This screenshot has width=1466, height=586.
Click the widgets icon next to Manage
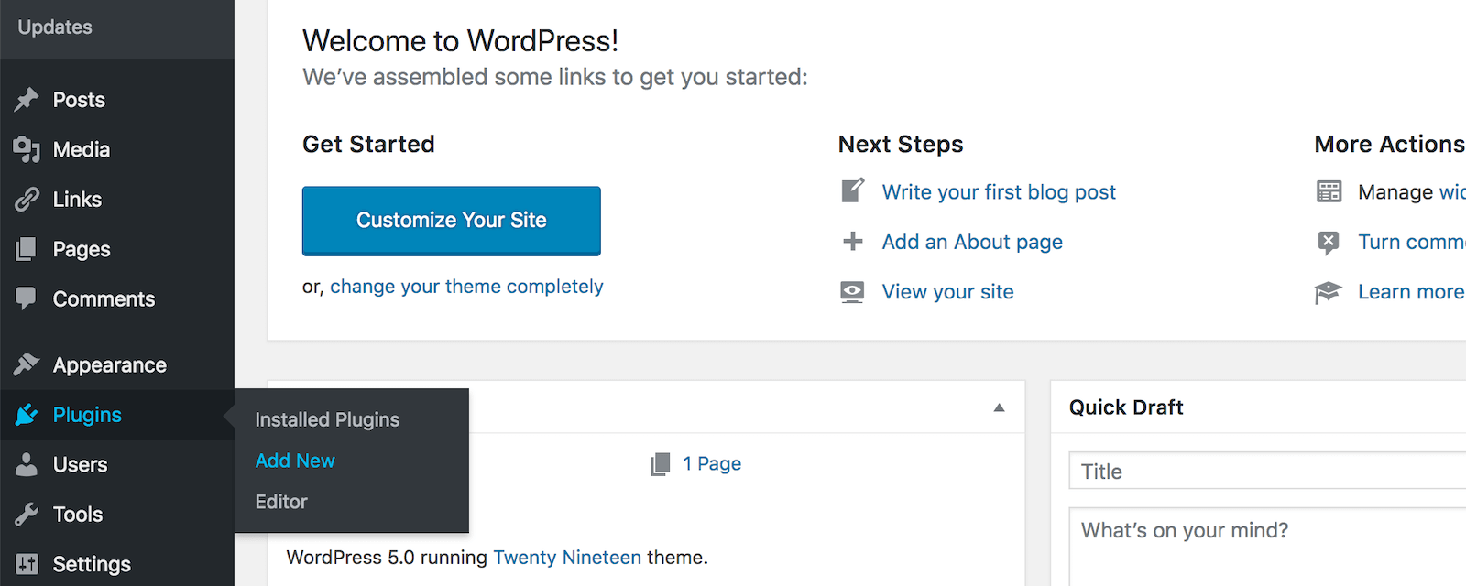click(1329, 191)
